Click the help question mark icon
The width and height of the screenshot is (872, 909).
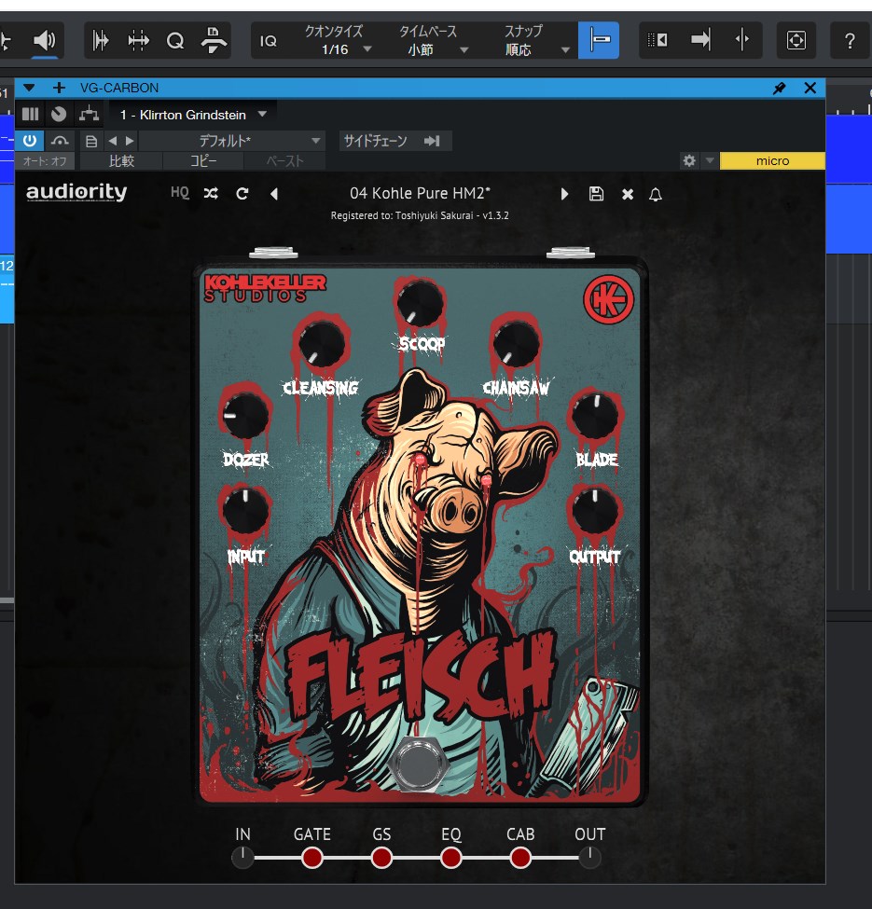(850, 41)
